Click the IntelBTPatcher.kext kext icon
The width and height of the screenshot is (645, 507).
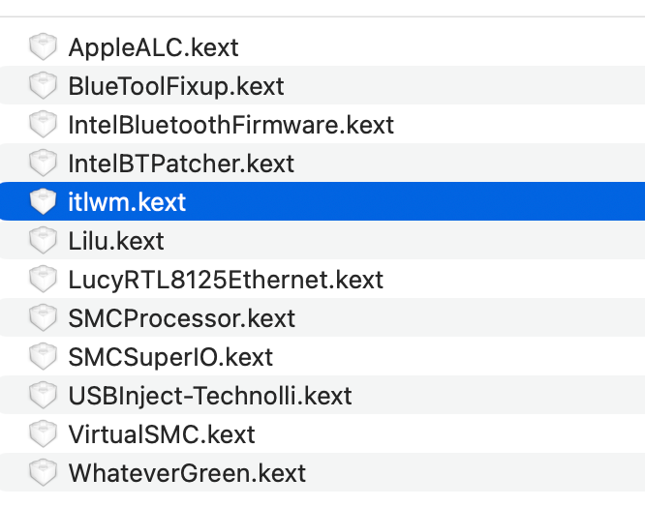[x=43, y=163]
